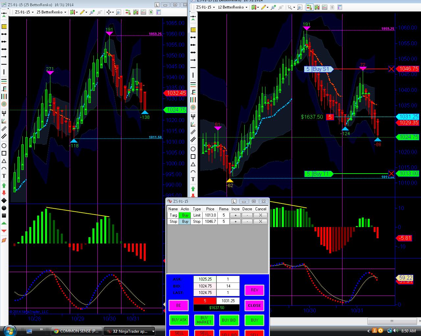The height and width of the screenshot is (336, 421).
Task: Open the NinjaTrader taskbar group
Action: [130, 331]
